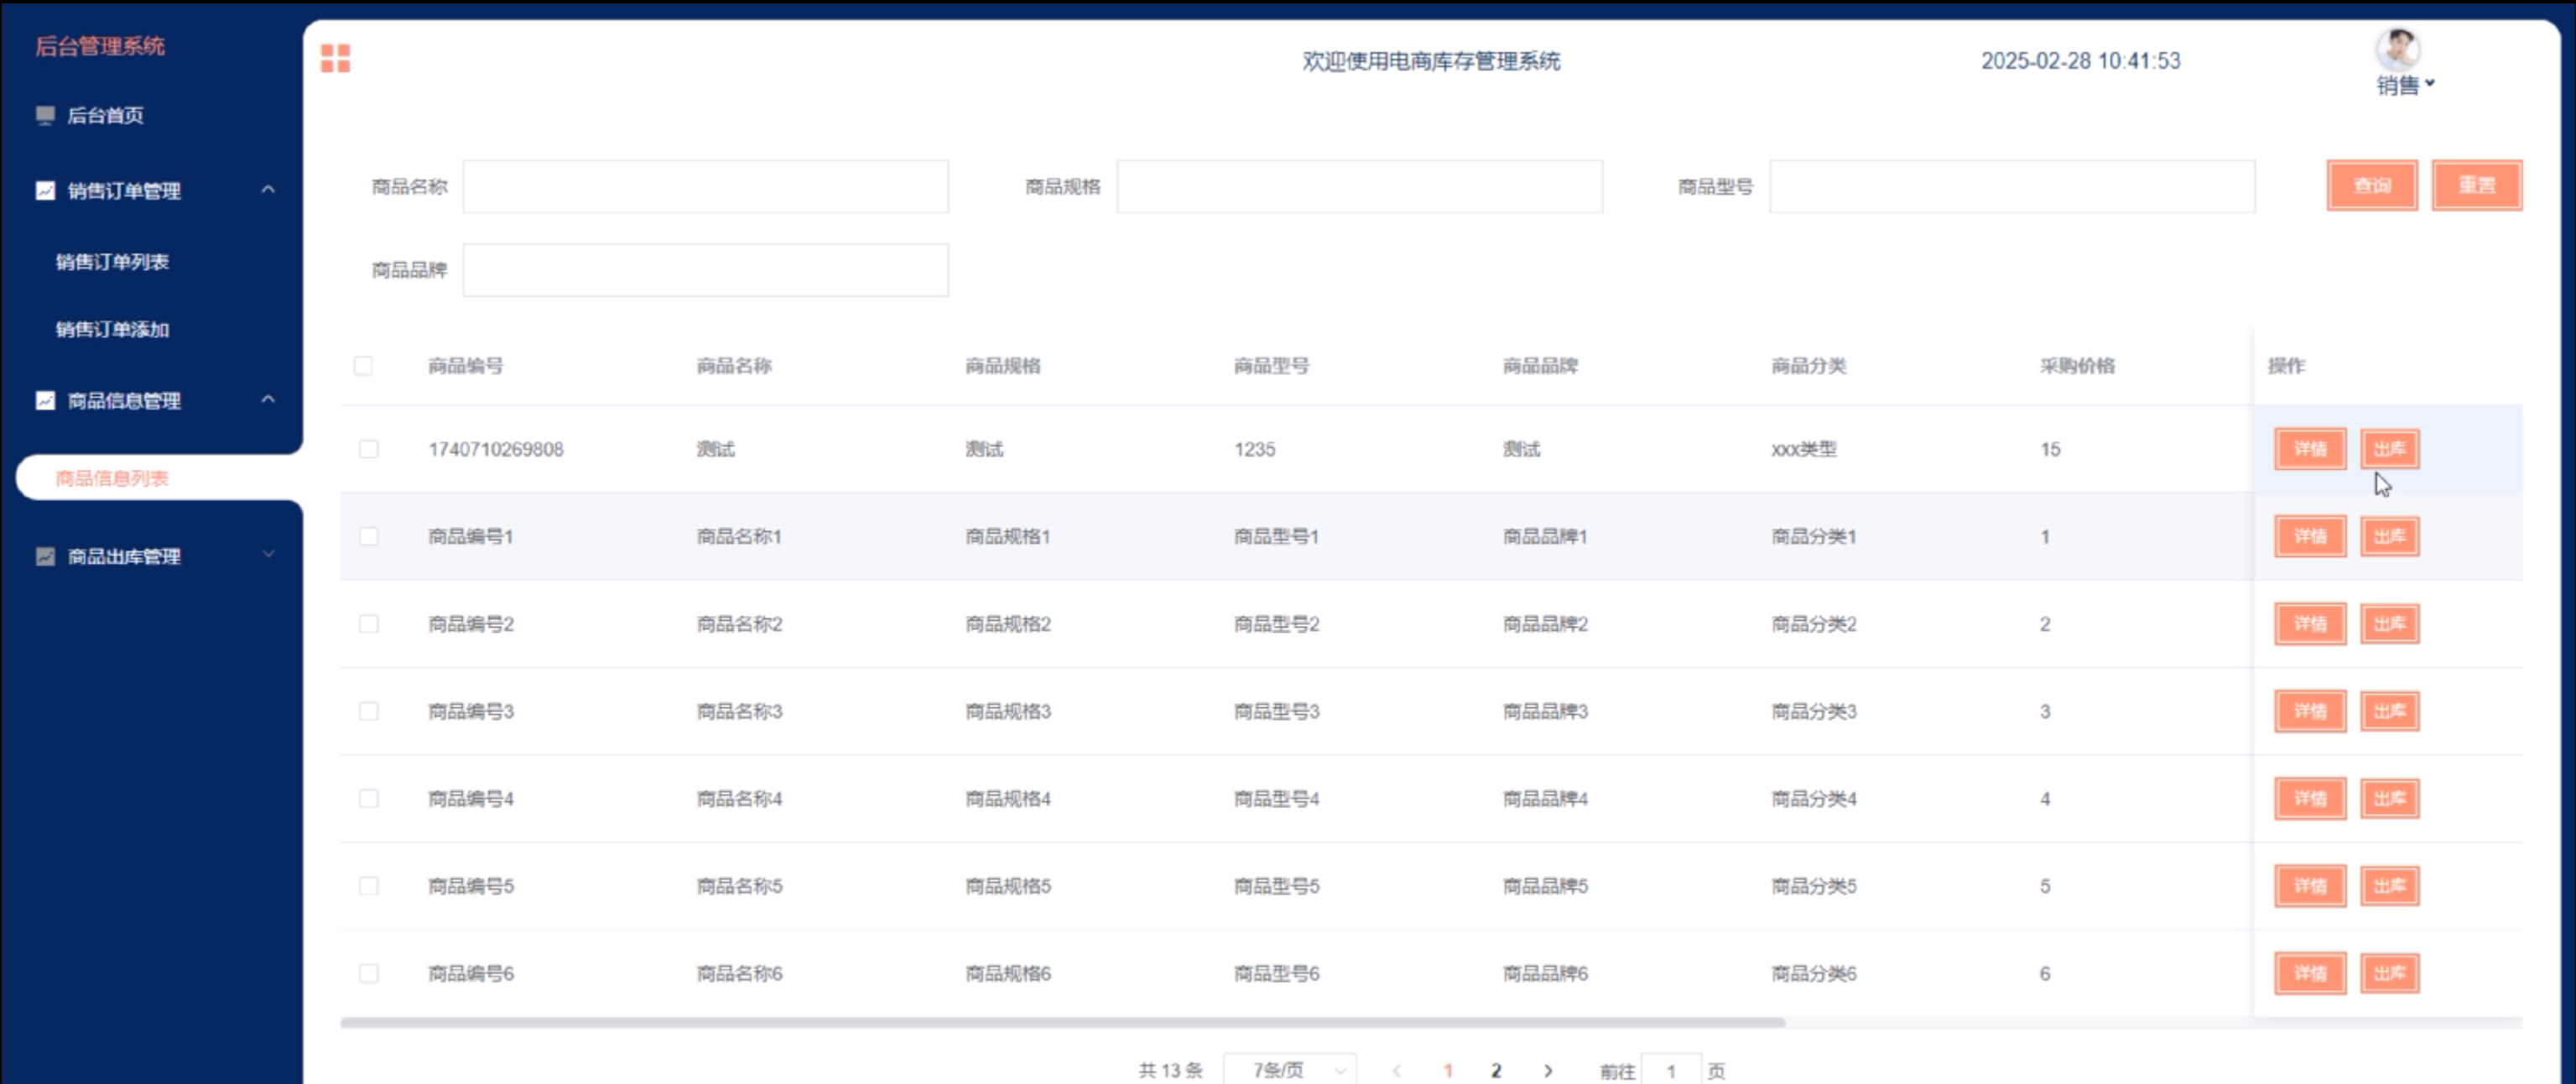
Task: Toggle the select-all header checkbox
Action: [363, 365]
